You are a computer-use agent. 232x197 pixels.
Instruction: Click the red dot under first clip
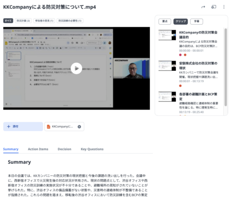(x=180, y=55)
